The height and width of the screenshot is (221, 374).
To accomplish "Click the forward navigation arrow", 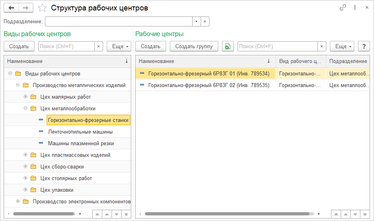I will (26, 8).
